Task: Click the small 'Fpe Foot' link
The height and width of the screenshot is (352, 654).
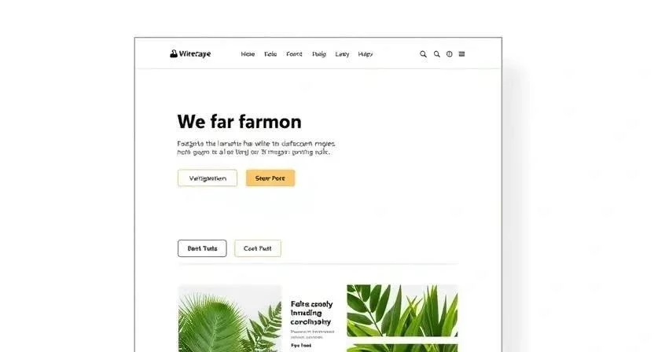Action: 301,346
